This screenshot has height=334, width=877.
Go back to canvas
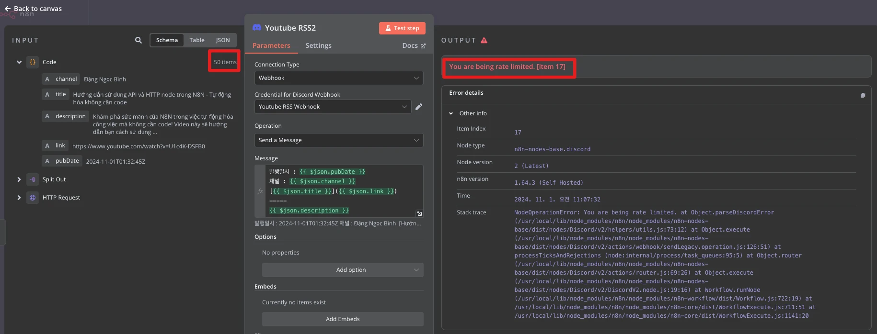[33, 9]
